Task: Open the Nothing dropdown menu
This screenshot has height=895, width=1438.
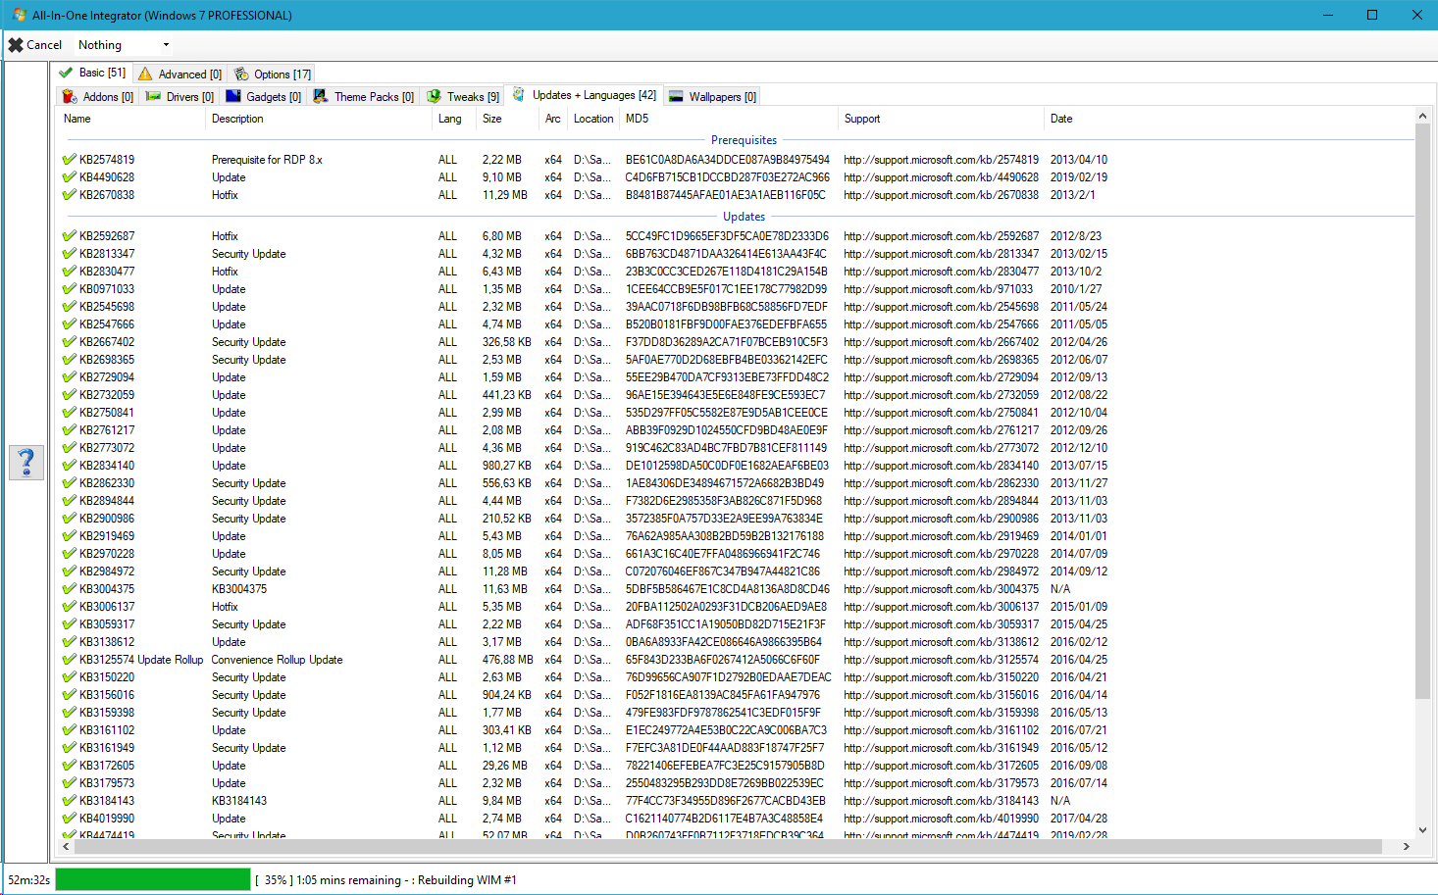Action: 124,45
